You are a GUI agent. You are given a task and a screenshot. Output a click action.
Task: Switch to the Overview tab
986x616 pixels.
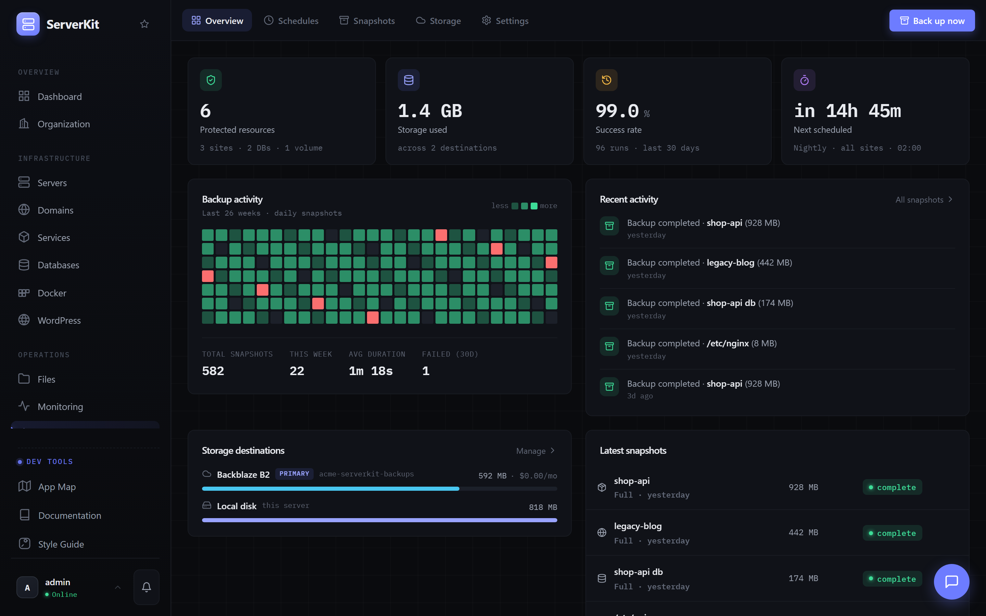point(217,21)
